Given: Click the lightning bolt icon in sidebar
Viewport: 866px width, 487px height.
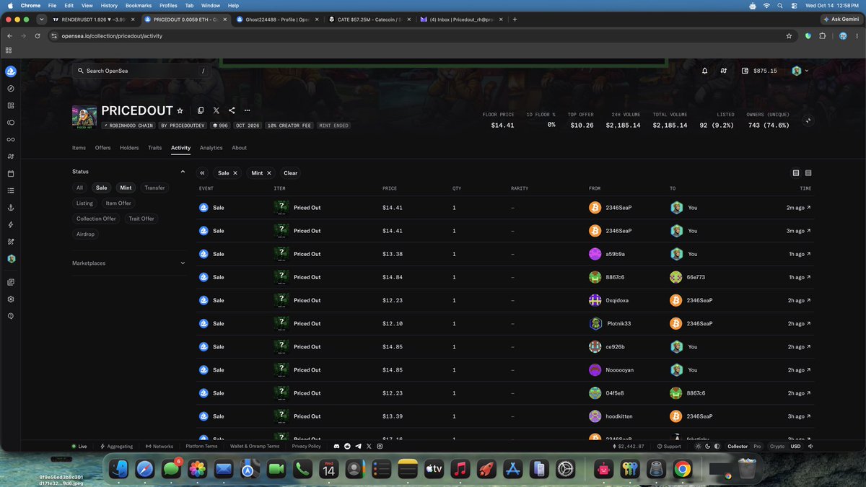Looking at the screenshot, I should pos(11,225).
